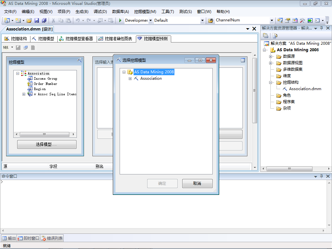Open the Toolbox hammer-wrench icon

302,20
